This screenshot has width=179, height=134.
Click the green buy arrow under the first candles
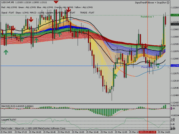pos(6,52)
